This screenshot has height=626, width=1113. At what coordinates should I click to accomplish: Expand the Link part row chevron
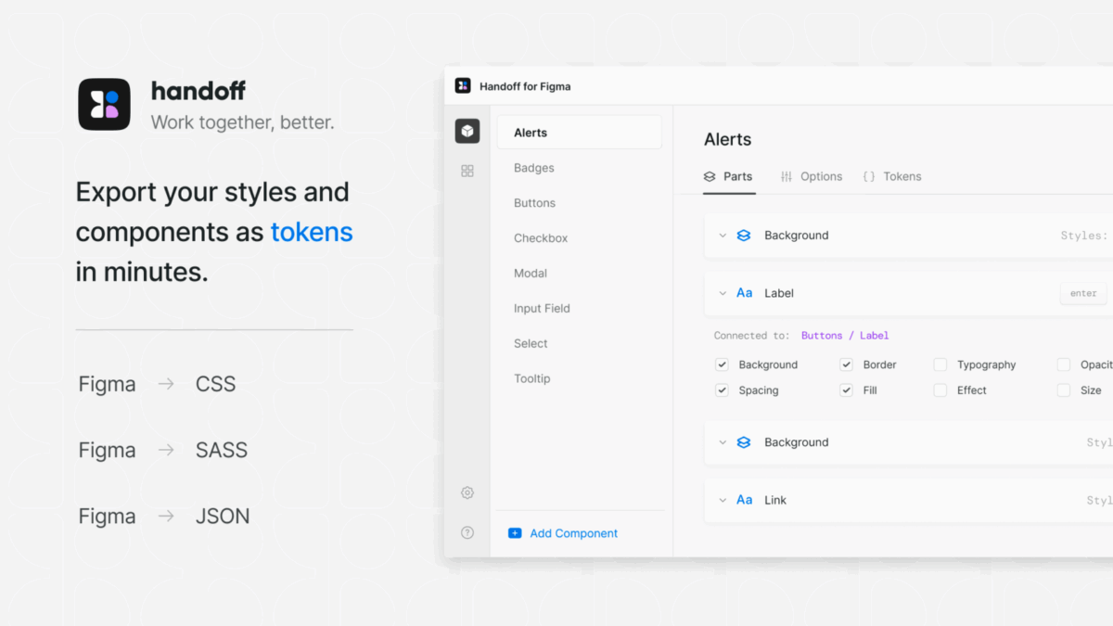[723, 500]
